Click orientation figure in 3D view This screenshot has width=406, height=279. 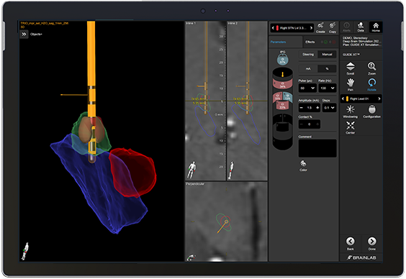click(x=25, y=251)
